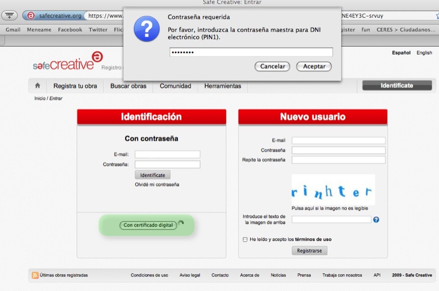Screen dimensions: 439x291
Task: Open the Buscar obras menu
Action: [128, 86]
